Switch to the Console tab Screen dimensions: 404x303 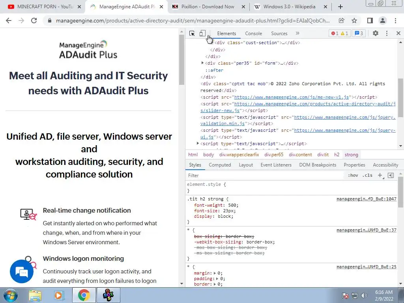[254, 34]
